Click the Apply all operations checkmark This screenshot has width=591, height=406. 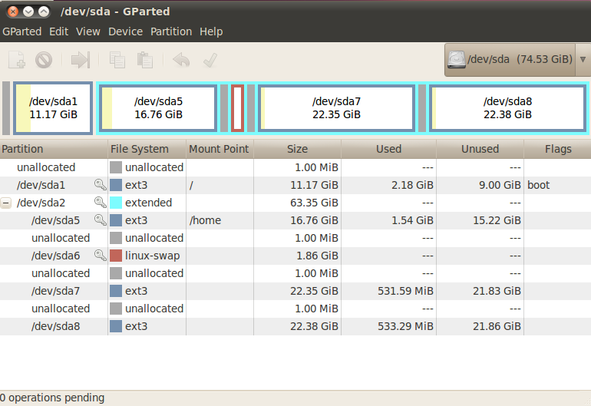210,60
